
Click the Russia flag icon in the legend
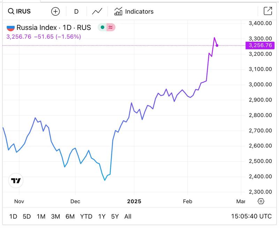click(x=11, y=28)
